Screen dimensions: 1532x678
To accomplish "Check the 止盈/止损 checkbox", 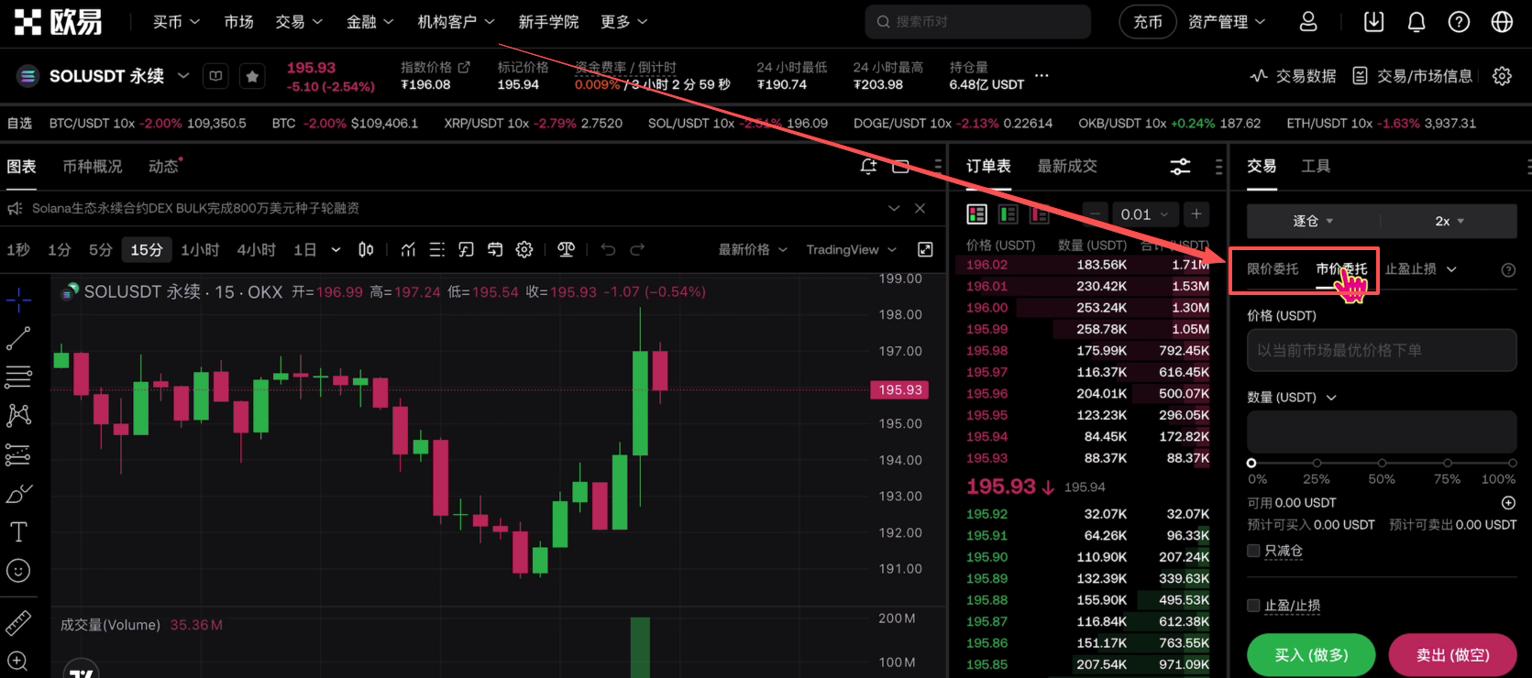I will click(x=1253, y=606).
